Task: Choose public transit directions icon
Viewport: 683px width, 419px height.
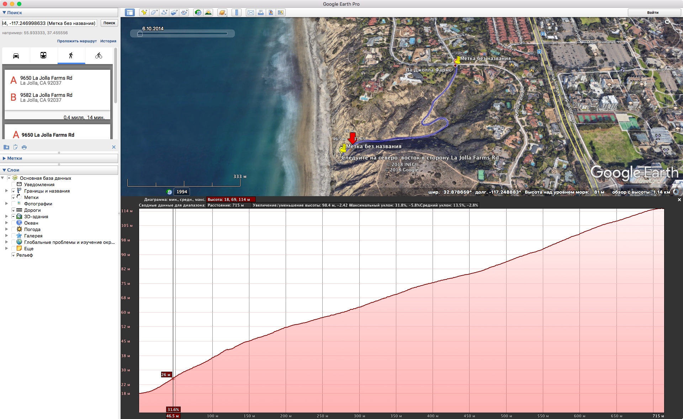Action: tap(43, 56)
